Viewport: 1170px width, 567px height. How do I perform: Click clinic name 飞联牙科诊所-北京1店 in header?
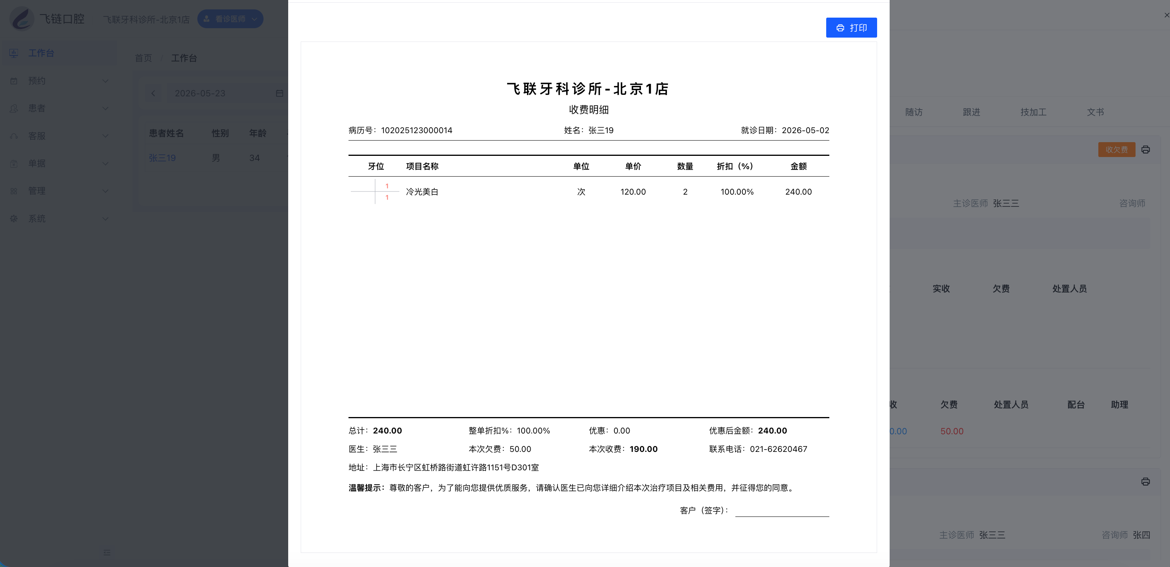tap(146, 19)
